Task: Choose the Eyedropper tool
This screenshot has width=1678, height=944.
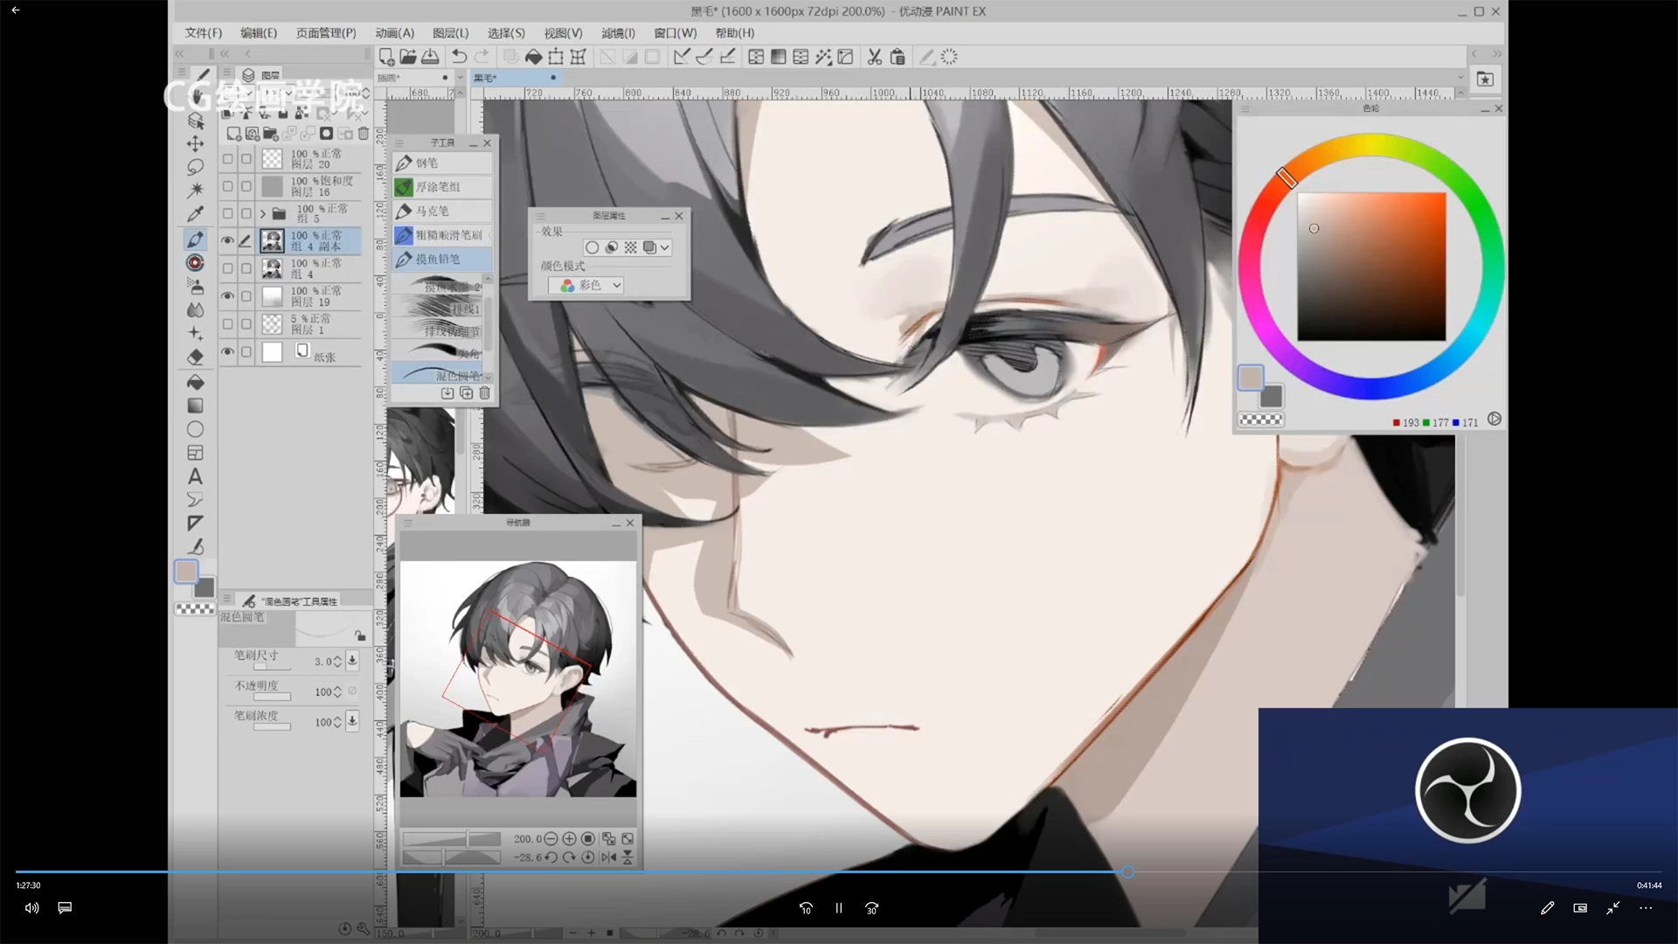Action: 195,214
